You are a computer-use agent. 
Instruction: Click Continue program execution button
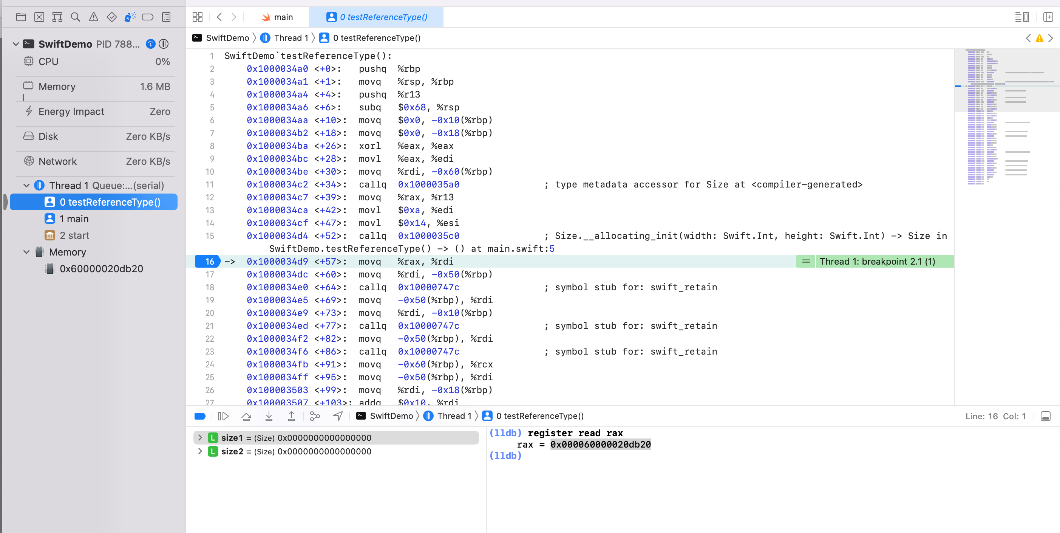click(223, 417)
